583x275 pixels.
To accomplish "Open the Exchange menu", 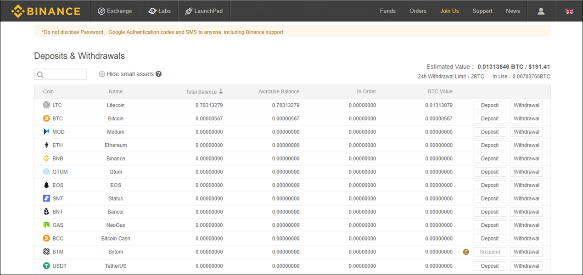I will pos(115,11).
